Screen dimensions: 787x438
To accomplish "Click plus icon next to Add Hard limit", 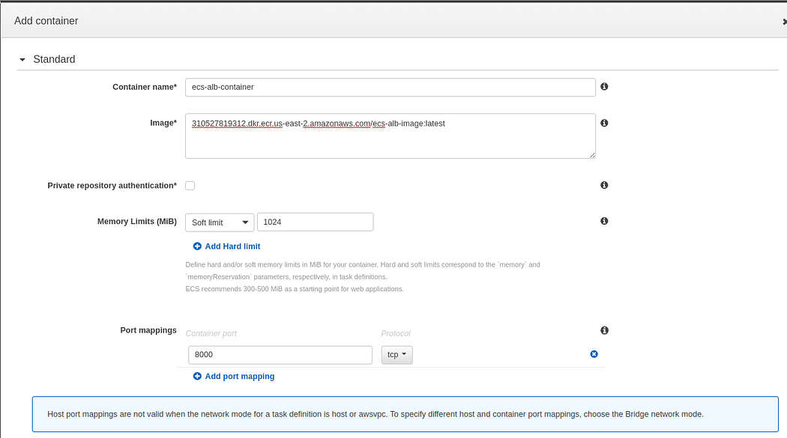I will click(x=197, y=246).
